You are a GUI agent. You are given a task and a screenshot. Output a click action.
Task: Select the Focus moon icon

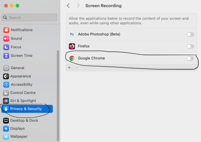6,47
